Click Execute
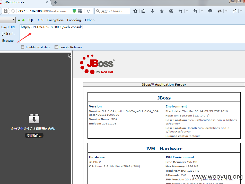This screenshot has height=184, width=245. tap(8, 41)
